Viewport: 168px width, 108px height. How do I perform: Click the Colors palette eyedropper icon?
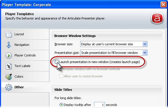click(9, 77)
